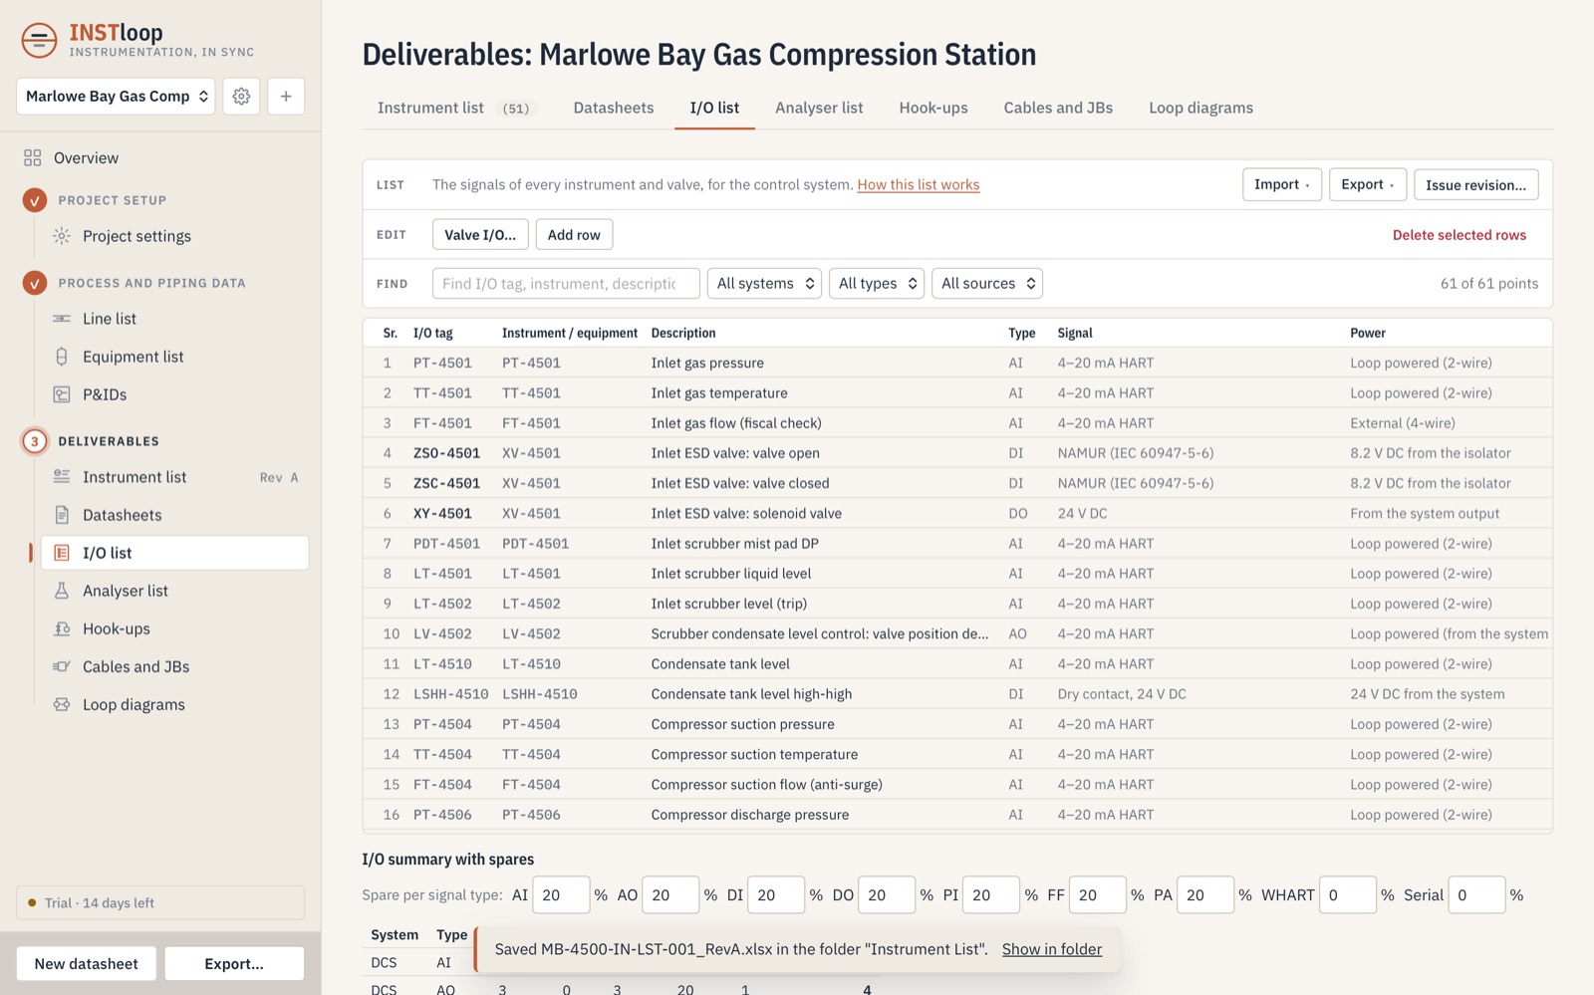
Task: Click the Analyser list flask icon
Action: point(62,591)
